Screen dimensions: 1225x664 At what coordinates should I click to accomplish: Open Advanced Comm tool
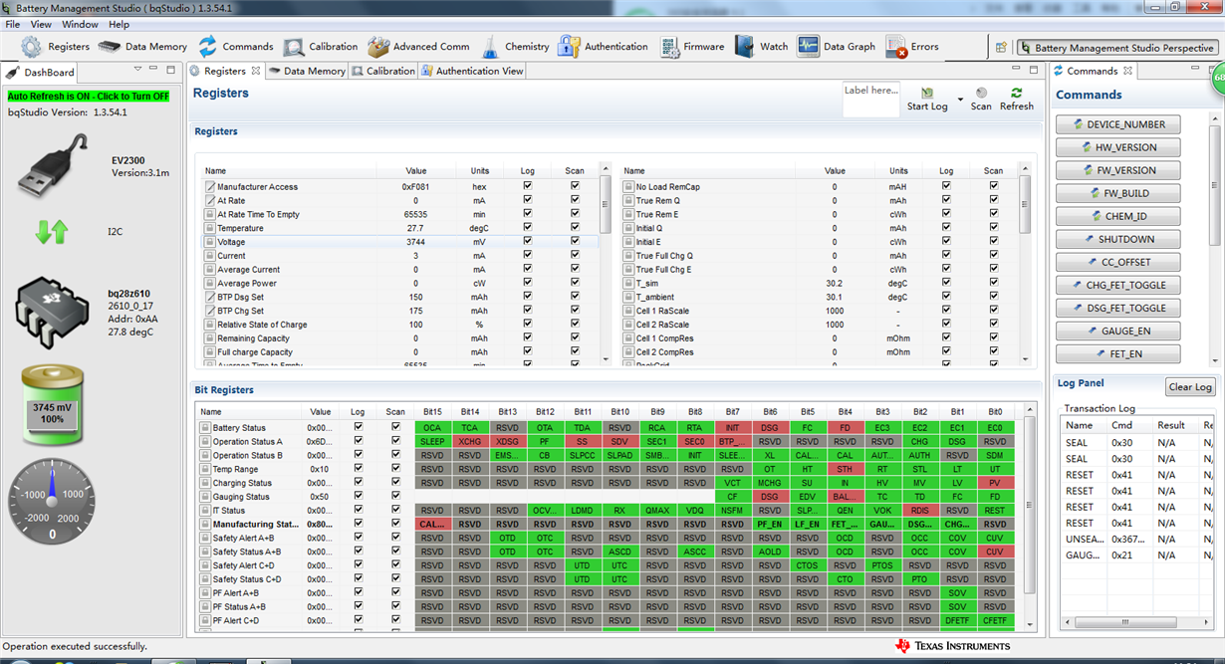click(x=417, y=47)
